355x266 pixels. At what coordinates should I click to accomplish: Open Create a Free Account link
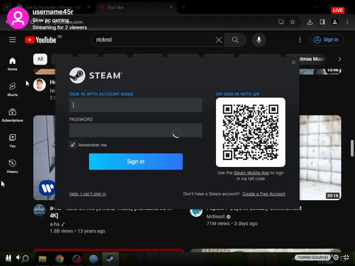[x=264, y=194]
